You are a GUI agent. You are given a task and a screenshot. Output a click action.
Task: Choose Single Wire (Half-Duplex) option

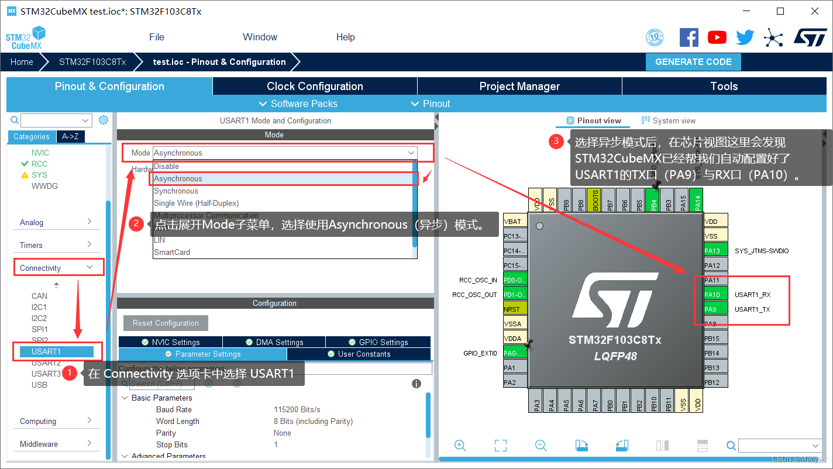point(284,203)
